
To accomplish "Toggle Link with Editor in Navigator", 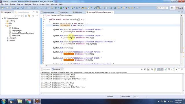I will (x=29, y=16).
